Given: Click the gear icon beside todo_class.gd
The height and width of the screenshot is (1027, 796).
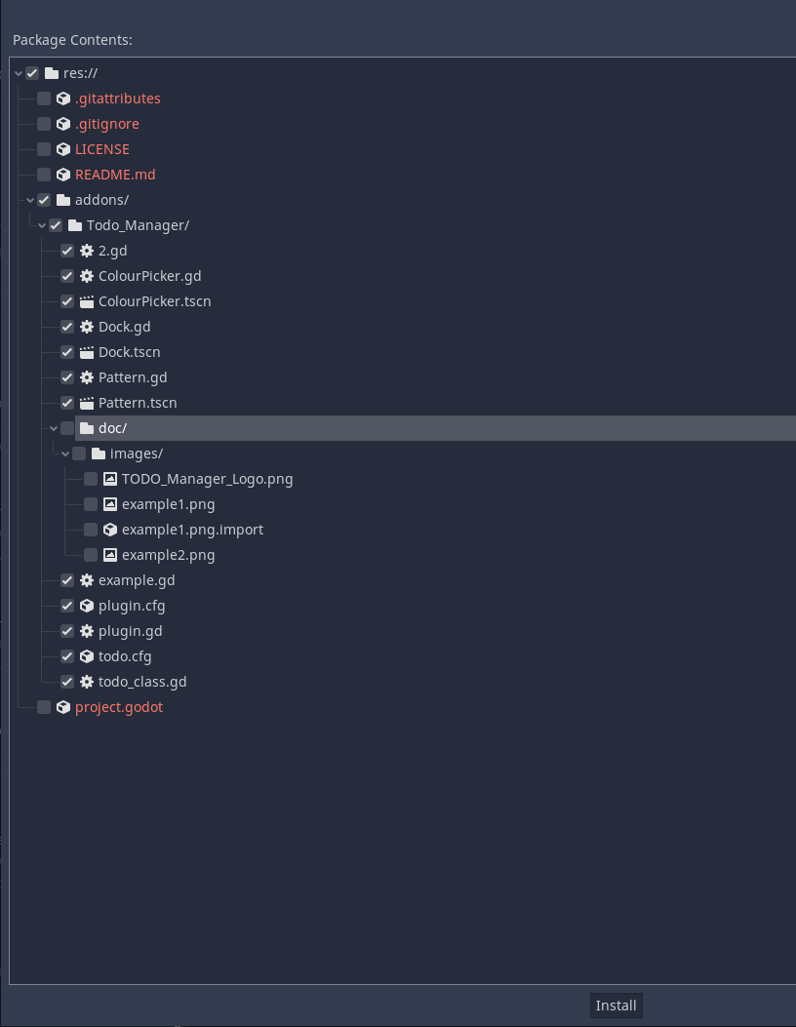Looking at the screenshot, I should (x=87, y=682).
